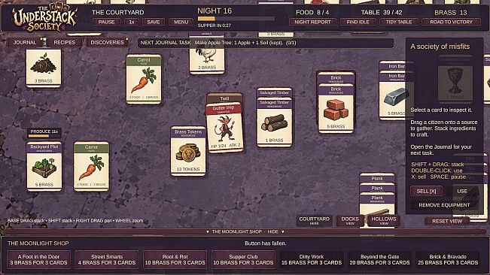
Task: Click the Brass Tokens card
Action: pyautogui.click(x=188, y=151)
